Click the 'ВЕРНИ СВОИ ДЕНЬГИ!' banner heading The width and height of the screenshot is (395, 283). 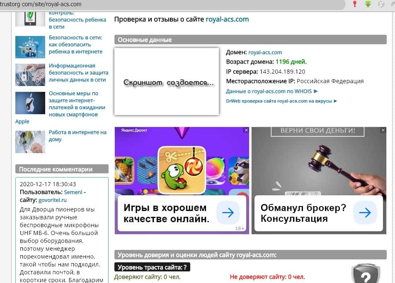point(317,131)
